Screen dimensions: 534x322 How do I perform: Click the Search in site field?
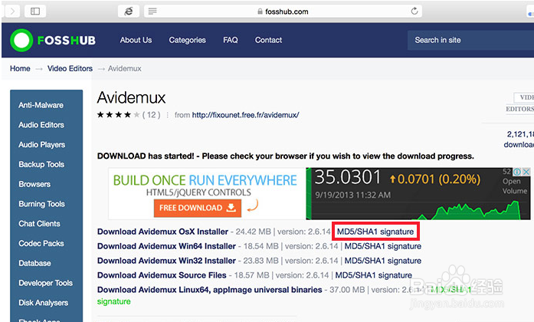(470, 40)
